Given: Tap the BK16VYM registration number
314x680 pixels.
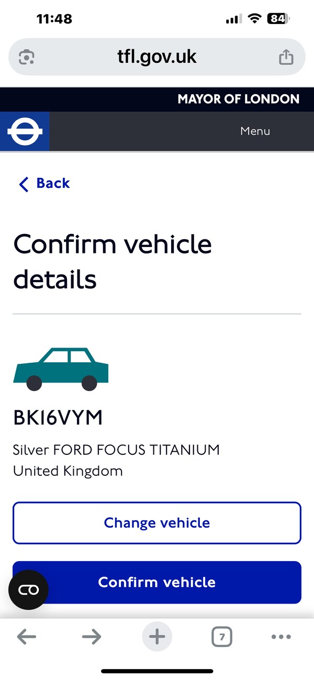Looking at the screenshot, I should pyautogui.click(x=58, y=418).
